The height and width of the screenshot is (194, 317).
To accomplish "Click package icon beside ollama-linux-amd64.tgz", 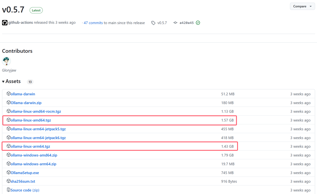I will 9,120.
